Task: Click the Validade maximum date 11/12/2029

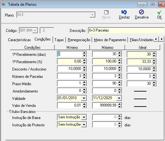Action: click(105, 98)
